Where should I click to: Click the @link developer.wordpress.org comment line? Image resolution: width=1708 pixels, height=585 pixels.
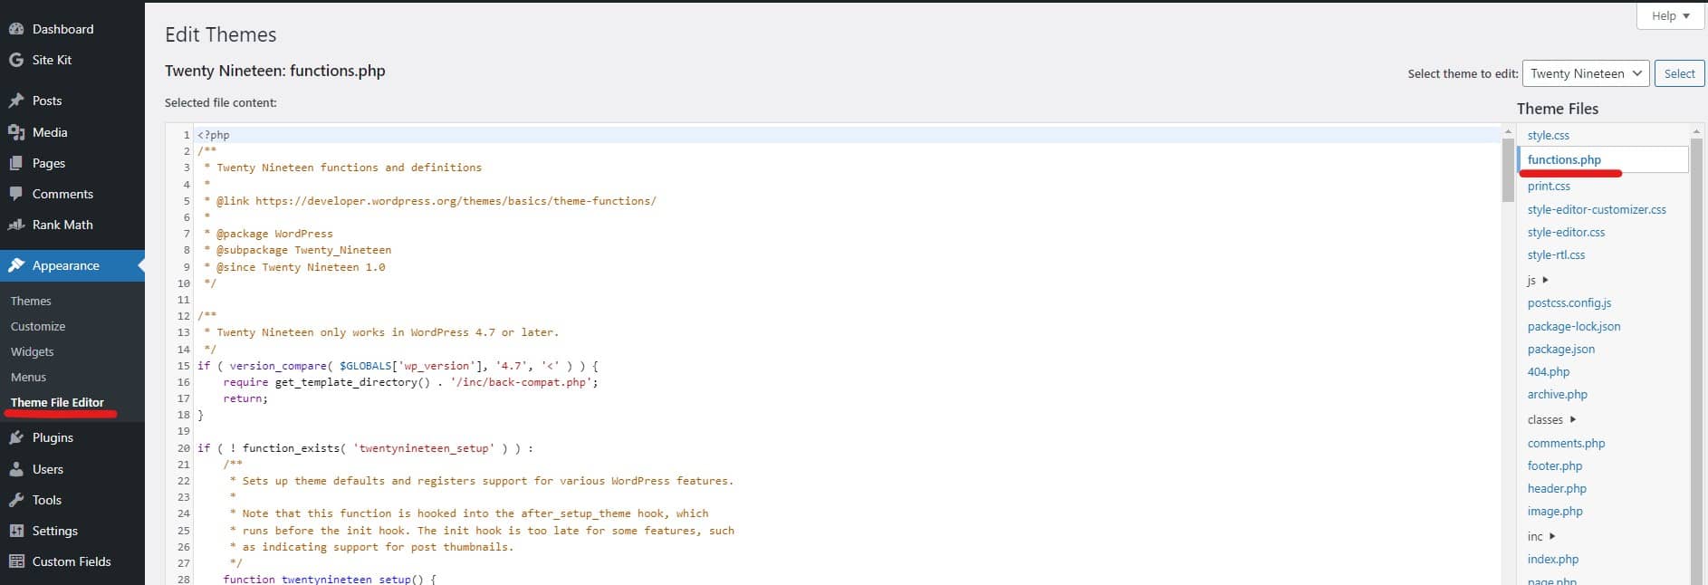(x=430, y=201)
